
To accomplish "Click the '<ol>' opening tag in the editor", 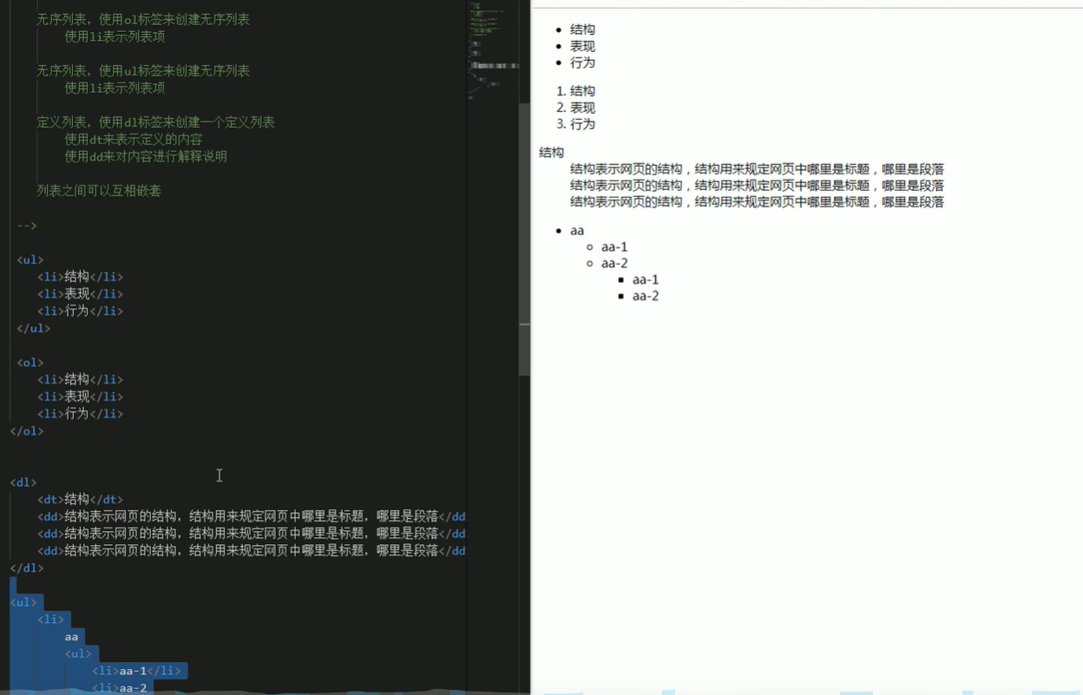I will [x=30, y=363].
